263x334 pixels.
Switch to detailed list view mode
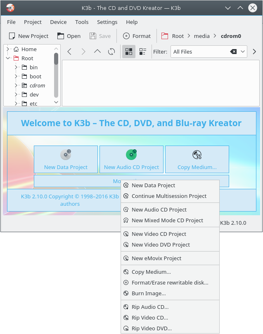coord(142,52)
